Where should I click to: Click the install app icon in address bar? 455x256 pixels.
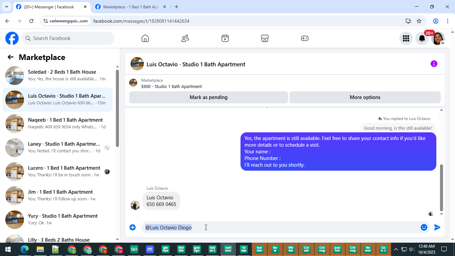pos(408,21)
